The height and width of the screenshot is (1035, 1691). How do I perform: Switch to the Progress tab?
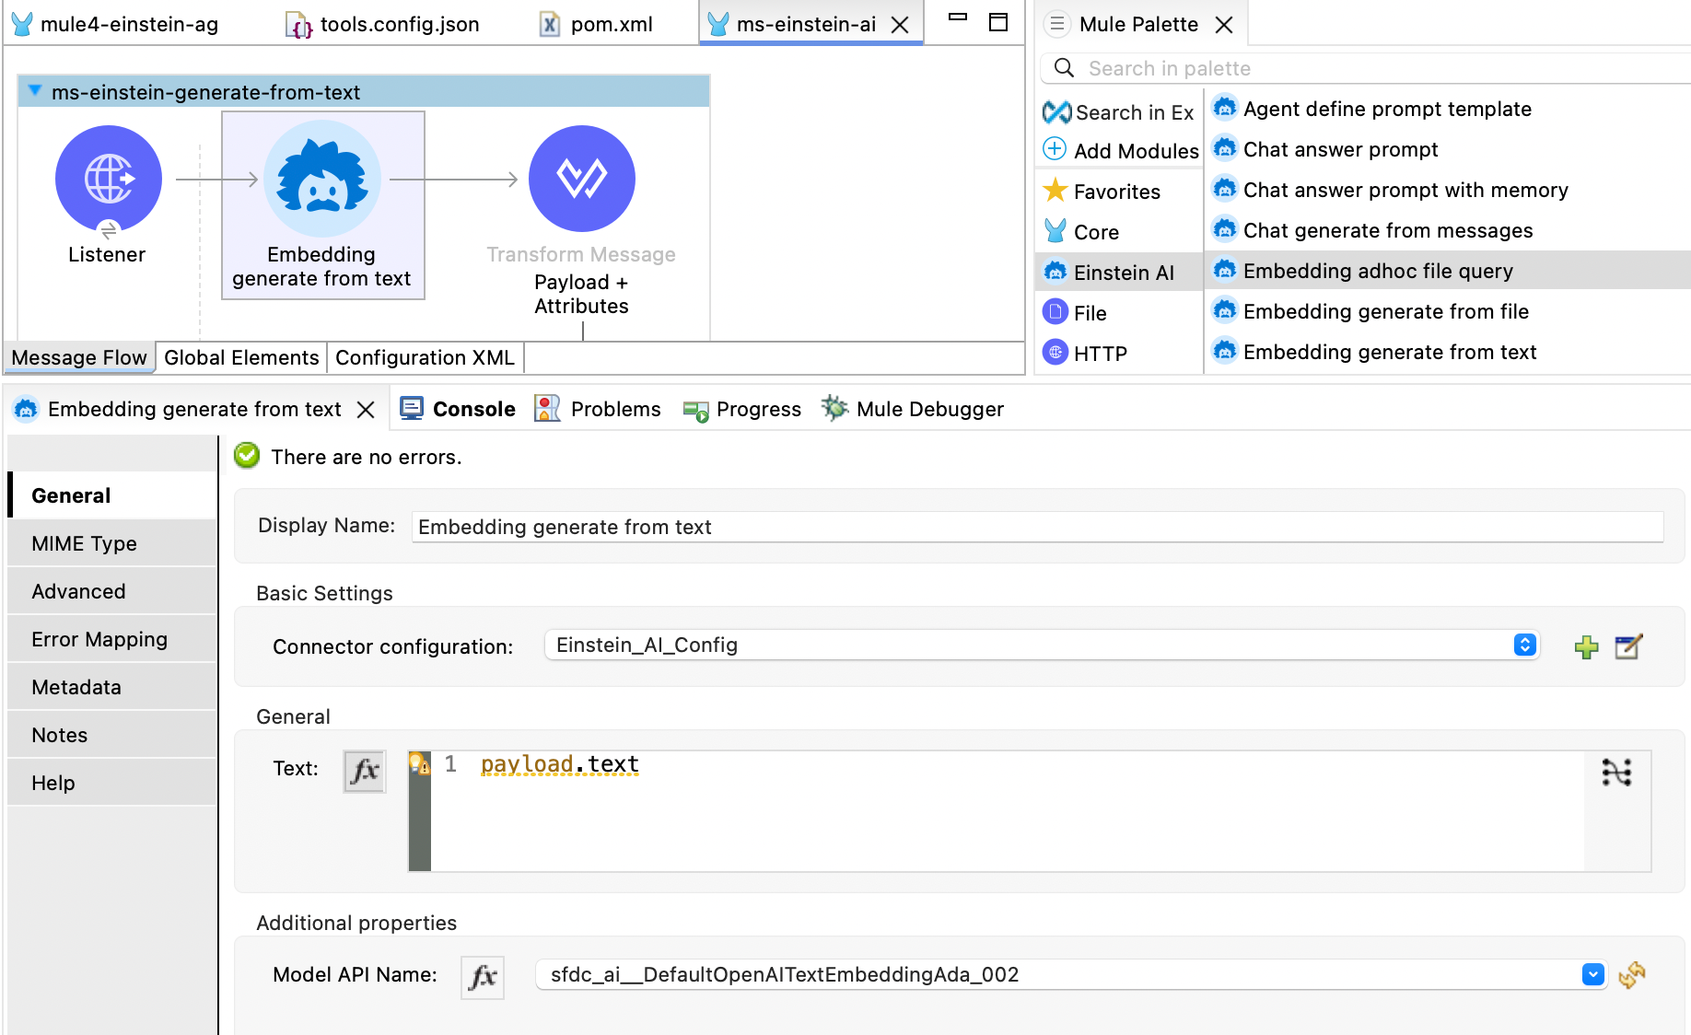tap(742, 409)
